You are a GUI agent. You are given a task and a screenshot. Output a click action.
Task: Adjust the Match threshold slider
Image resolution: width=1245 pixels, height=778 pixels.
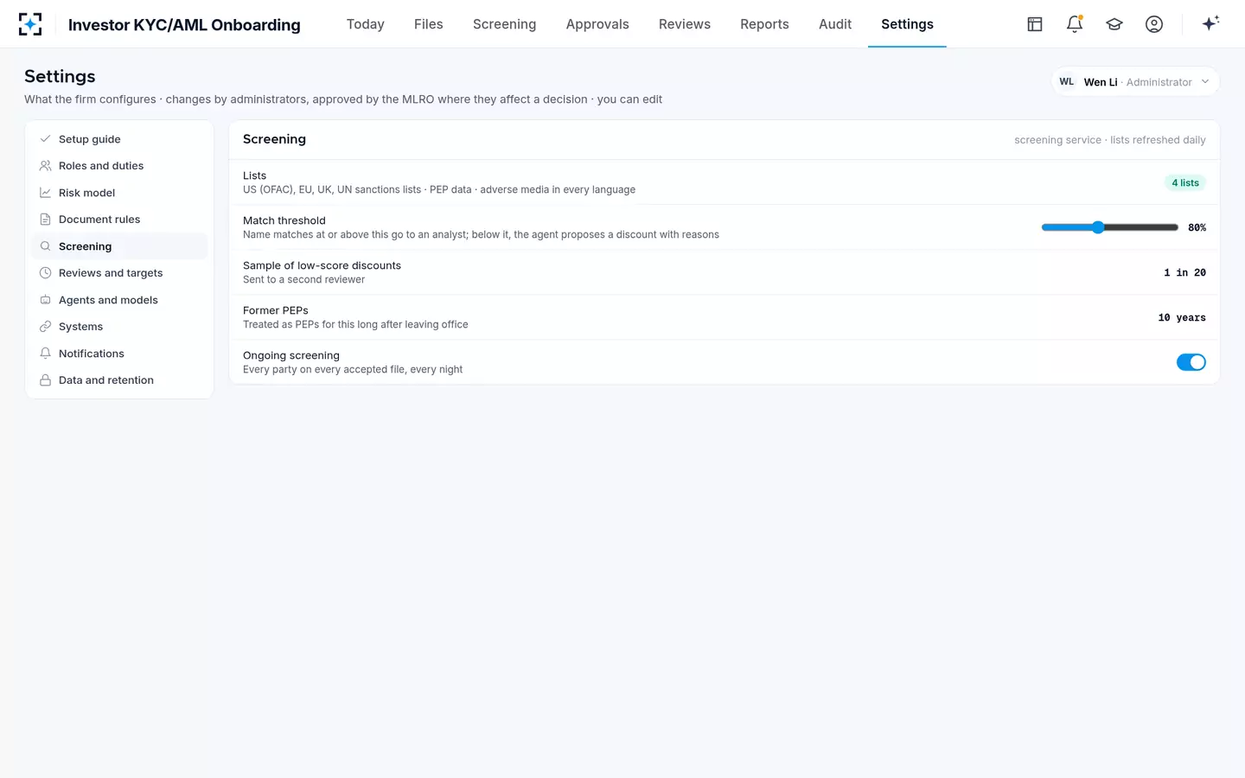coord(1110,227)
